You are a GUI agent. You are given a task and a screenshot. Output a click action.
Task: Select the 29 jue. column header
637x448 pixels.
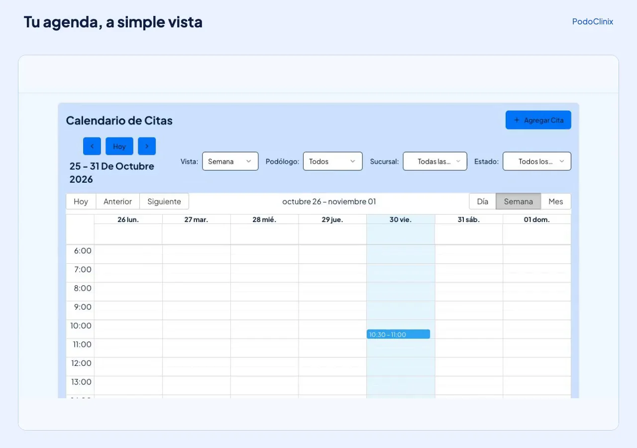(x=332, y=220)
